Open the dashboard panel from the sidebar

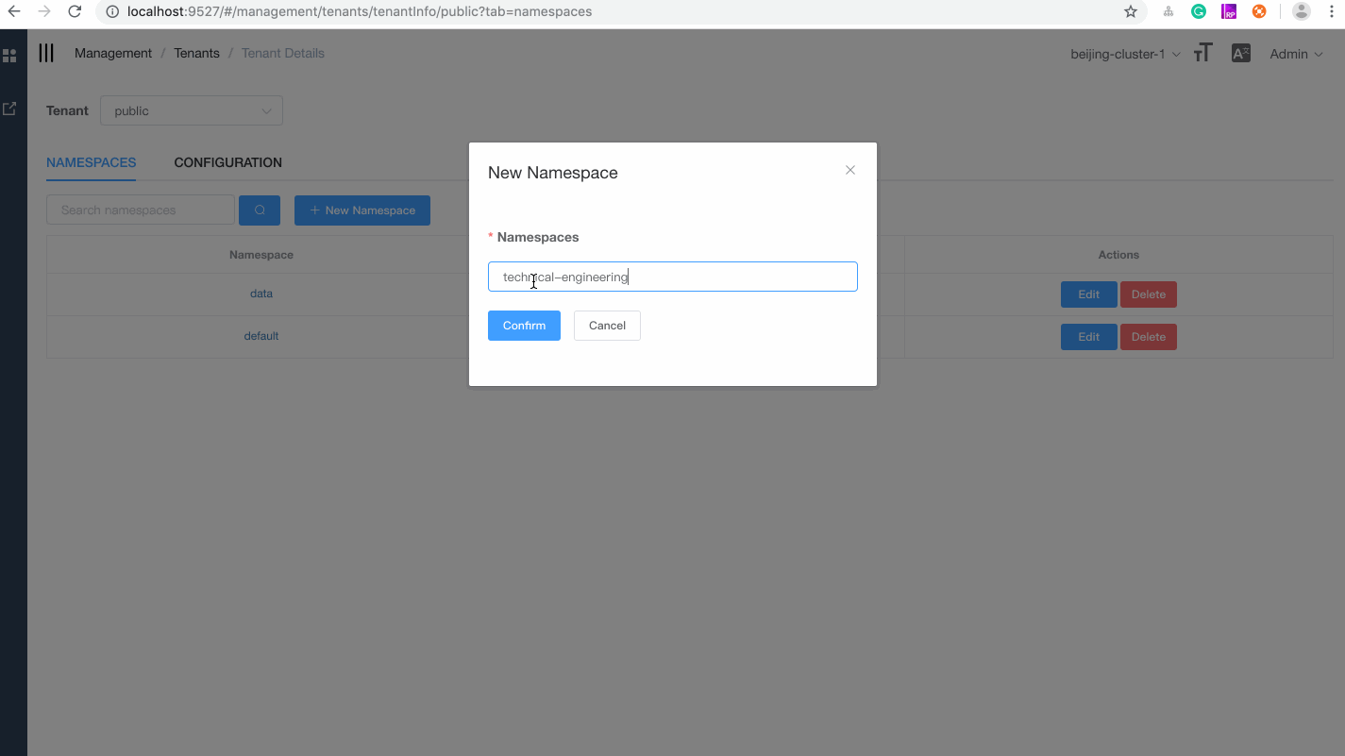[10, 55]
